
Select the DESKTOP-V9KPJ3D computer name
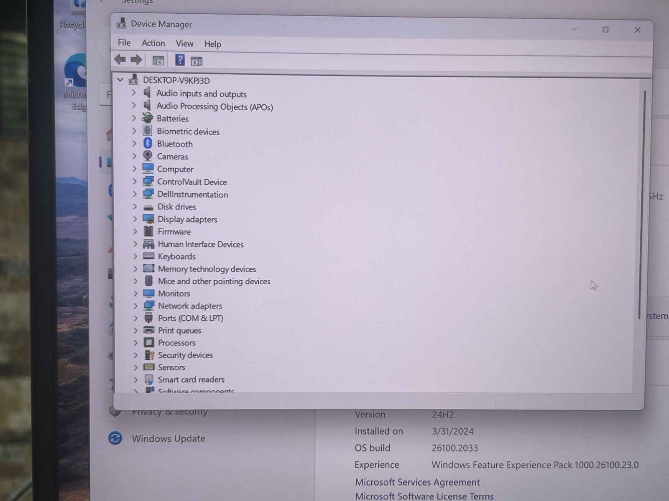(176, 80)
